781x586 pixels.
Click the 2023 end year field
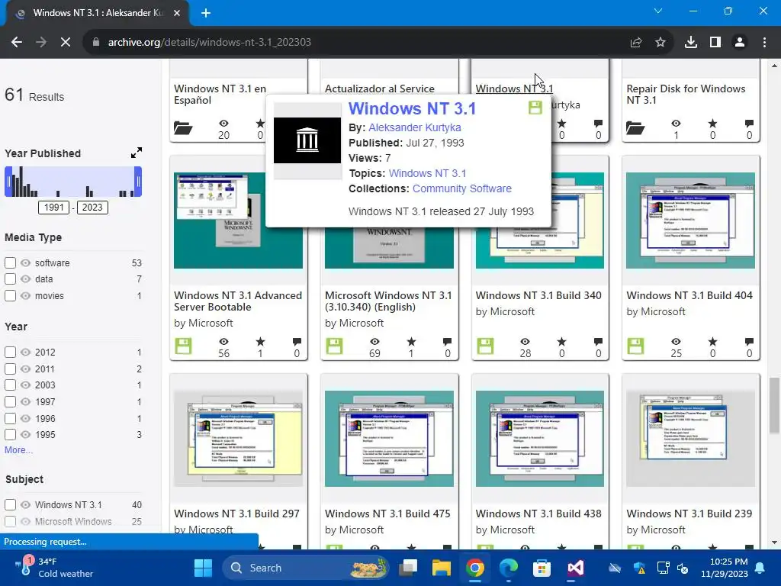click(92, 208)
